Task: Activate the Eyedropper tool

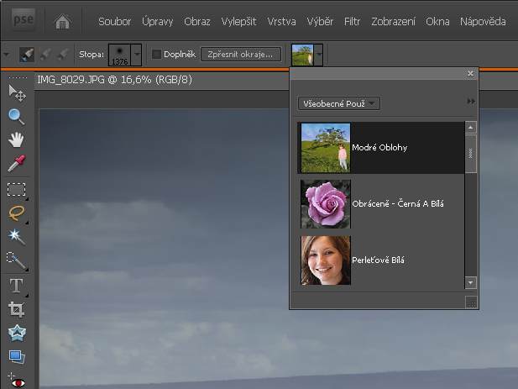Action: point(16,163)
